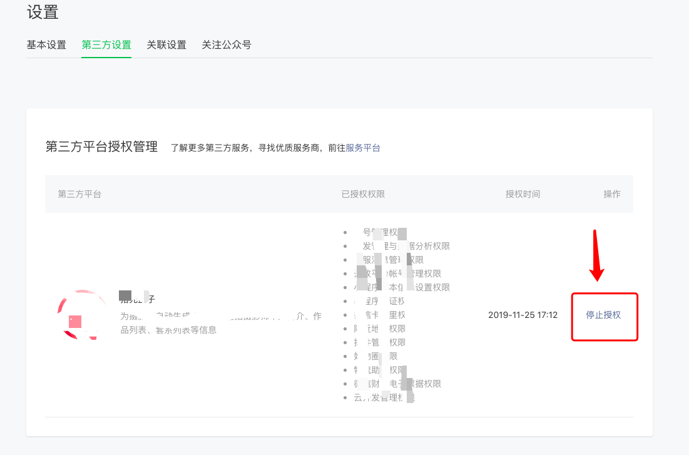
Task: Click the 已授权权限 column header
Action: (x=363, y=194)
